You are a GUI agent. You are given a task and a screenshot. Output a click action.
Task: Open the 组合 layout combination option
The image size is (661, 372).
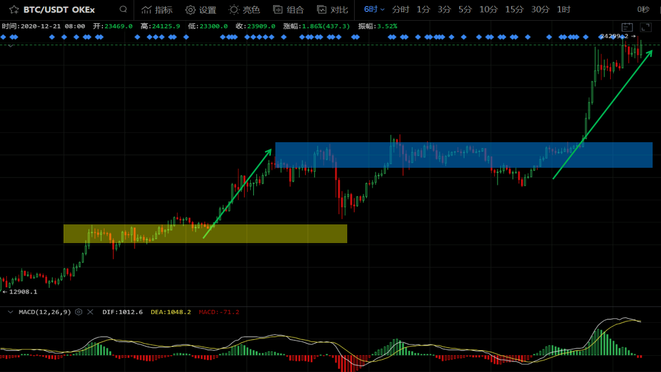(x=289, y=9)
